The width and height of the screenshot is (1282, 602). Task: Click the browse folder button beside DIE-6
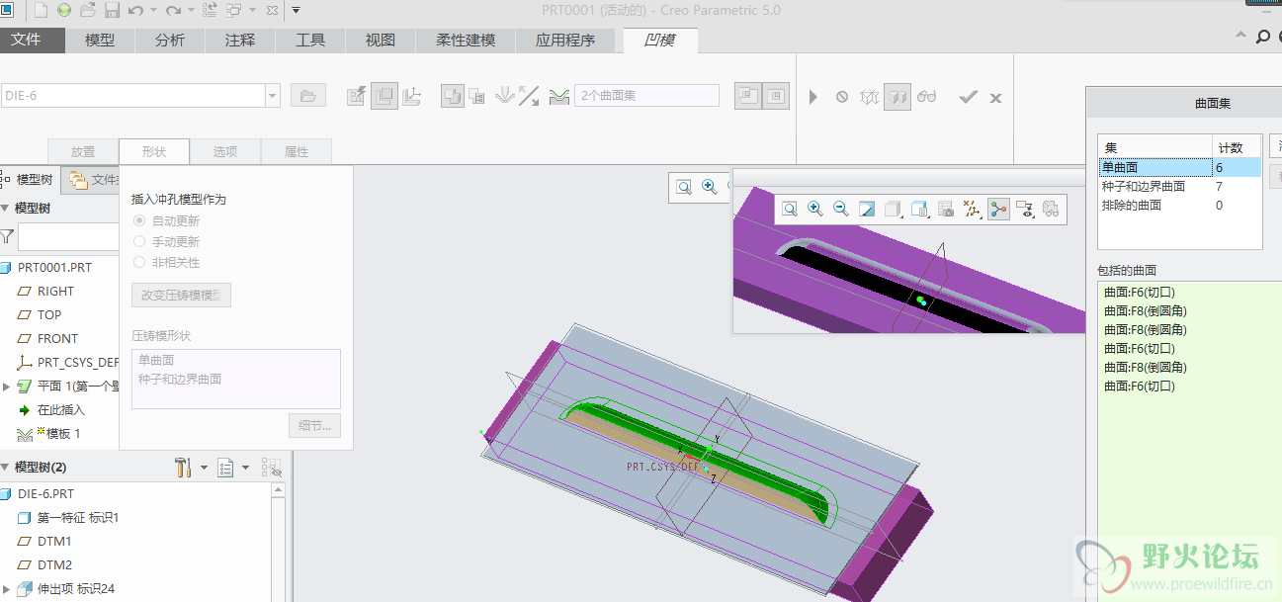(307, 96)
